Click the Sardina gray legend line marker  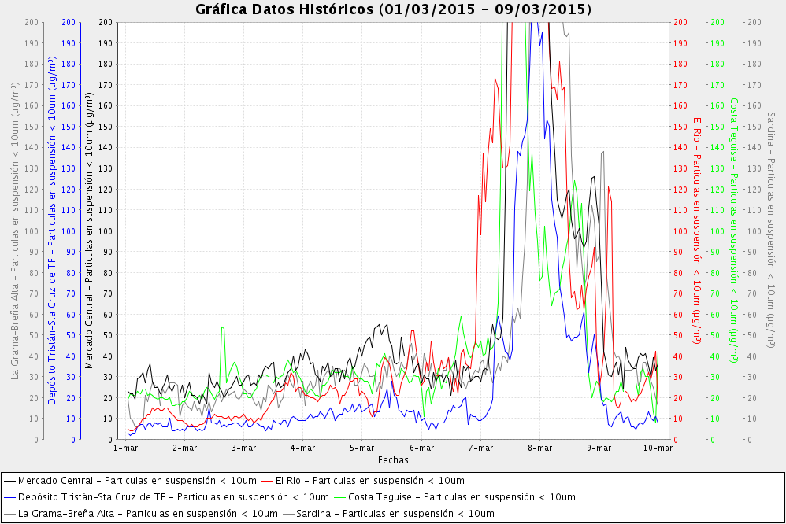[x=288, y=514]
